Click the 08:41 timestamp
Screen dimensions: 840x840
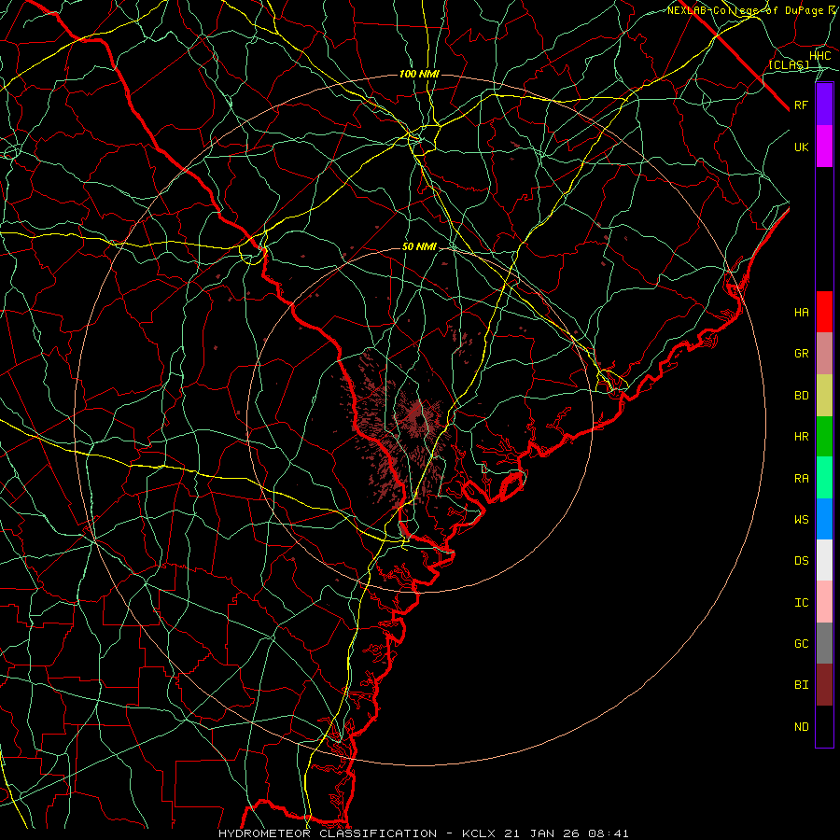pyautogui.click(x=608, y=833)
